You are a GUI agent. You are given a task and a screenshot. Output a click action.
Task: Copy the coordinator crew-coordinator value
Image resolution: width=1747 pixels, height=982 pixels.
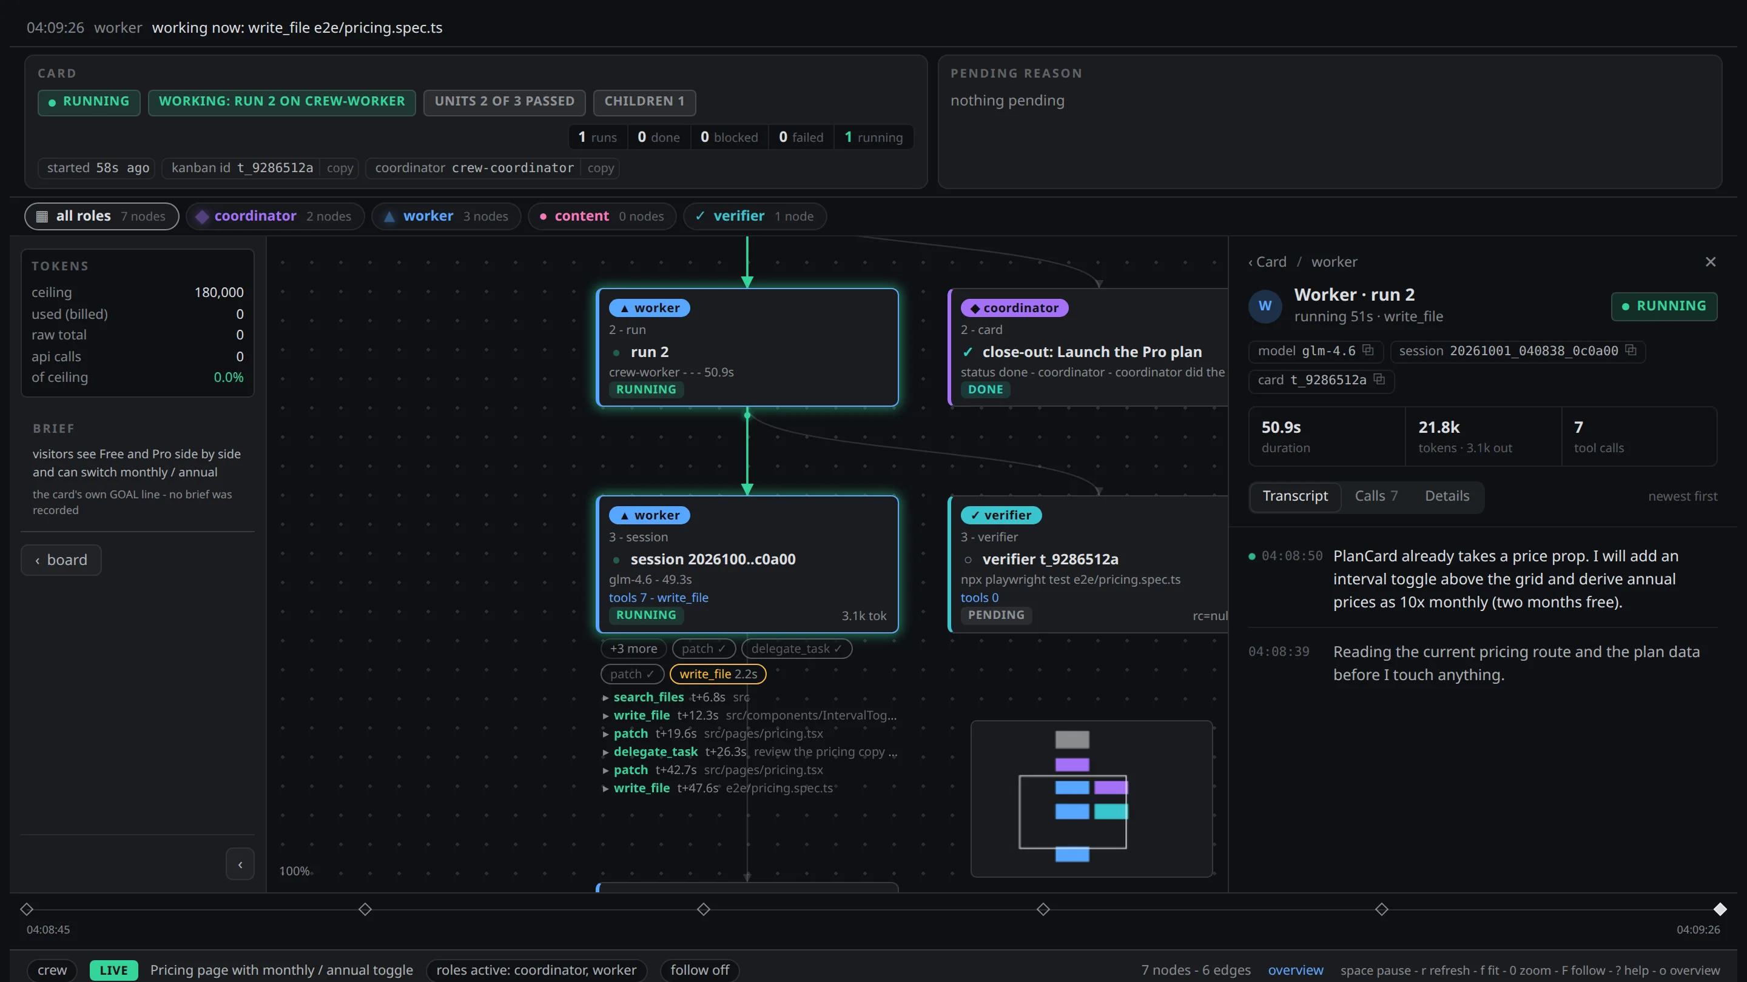(x=600, y=168)
